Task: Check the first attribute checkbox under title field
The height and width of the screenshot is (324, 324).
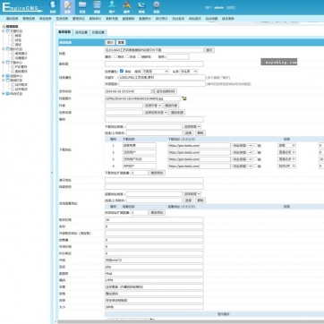Action: [115, 56]
